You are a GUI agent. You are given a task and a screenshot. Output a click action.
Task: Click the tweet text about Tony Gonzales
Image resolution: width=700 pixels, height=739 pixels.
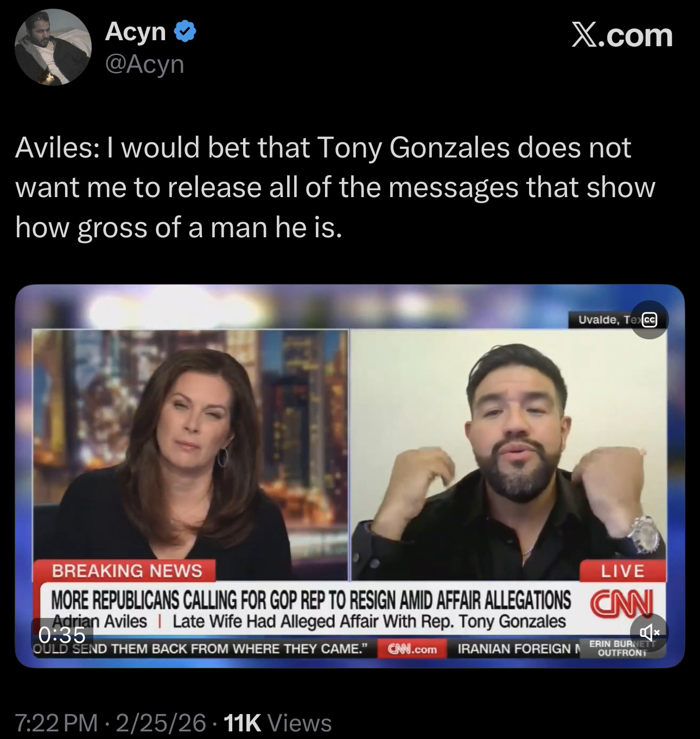click(x=335, y=187)
